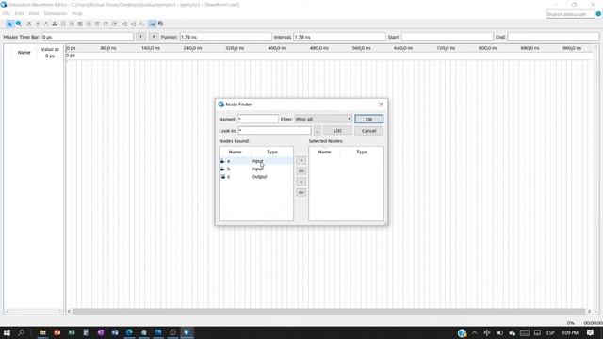The height and width of the screenshot is (339, 603).
Task: Select node 'b' in Nodes Found
Action: click(256, 169)
